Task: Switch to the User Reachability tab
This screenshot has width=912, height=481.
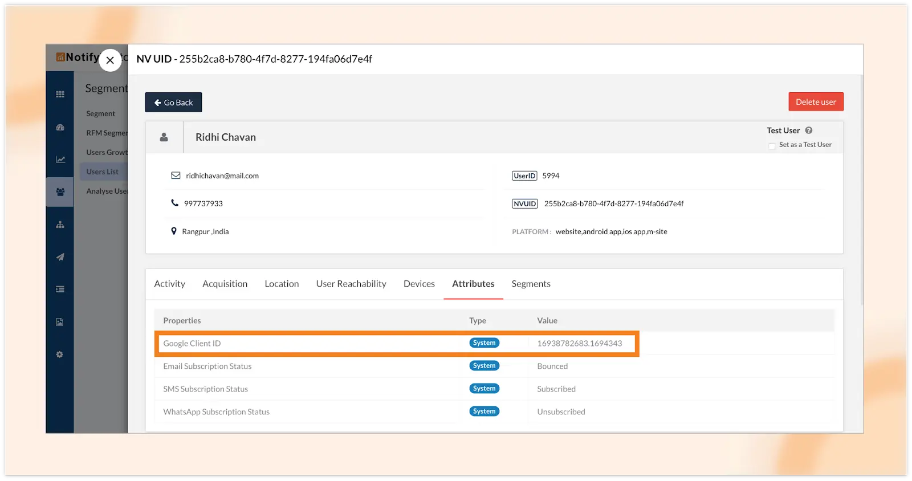Action: tap(351, 284)
